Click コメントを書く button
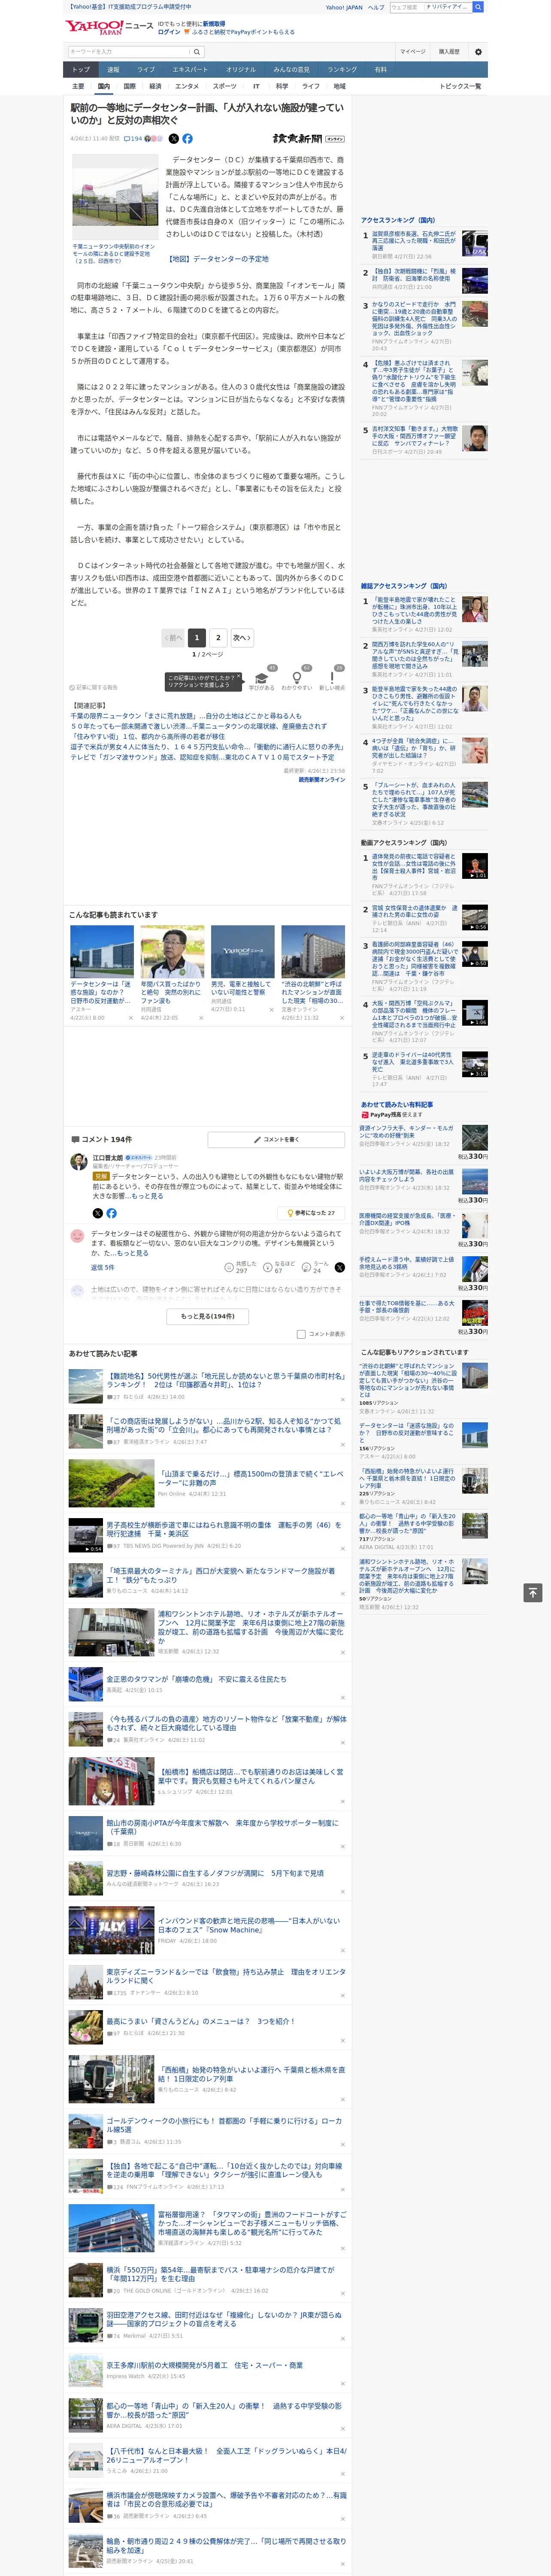 [276, 1139]
